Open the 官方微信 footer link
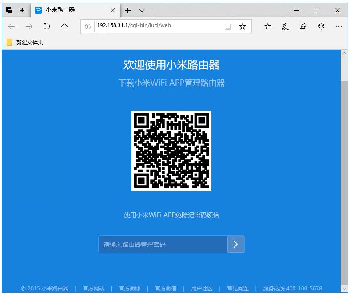This screenshot has height=294, width=350. pyautogui.click(x=166, y=289)
